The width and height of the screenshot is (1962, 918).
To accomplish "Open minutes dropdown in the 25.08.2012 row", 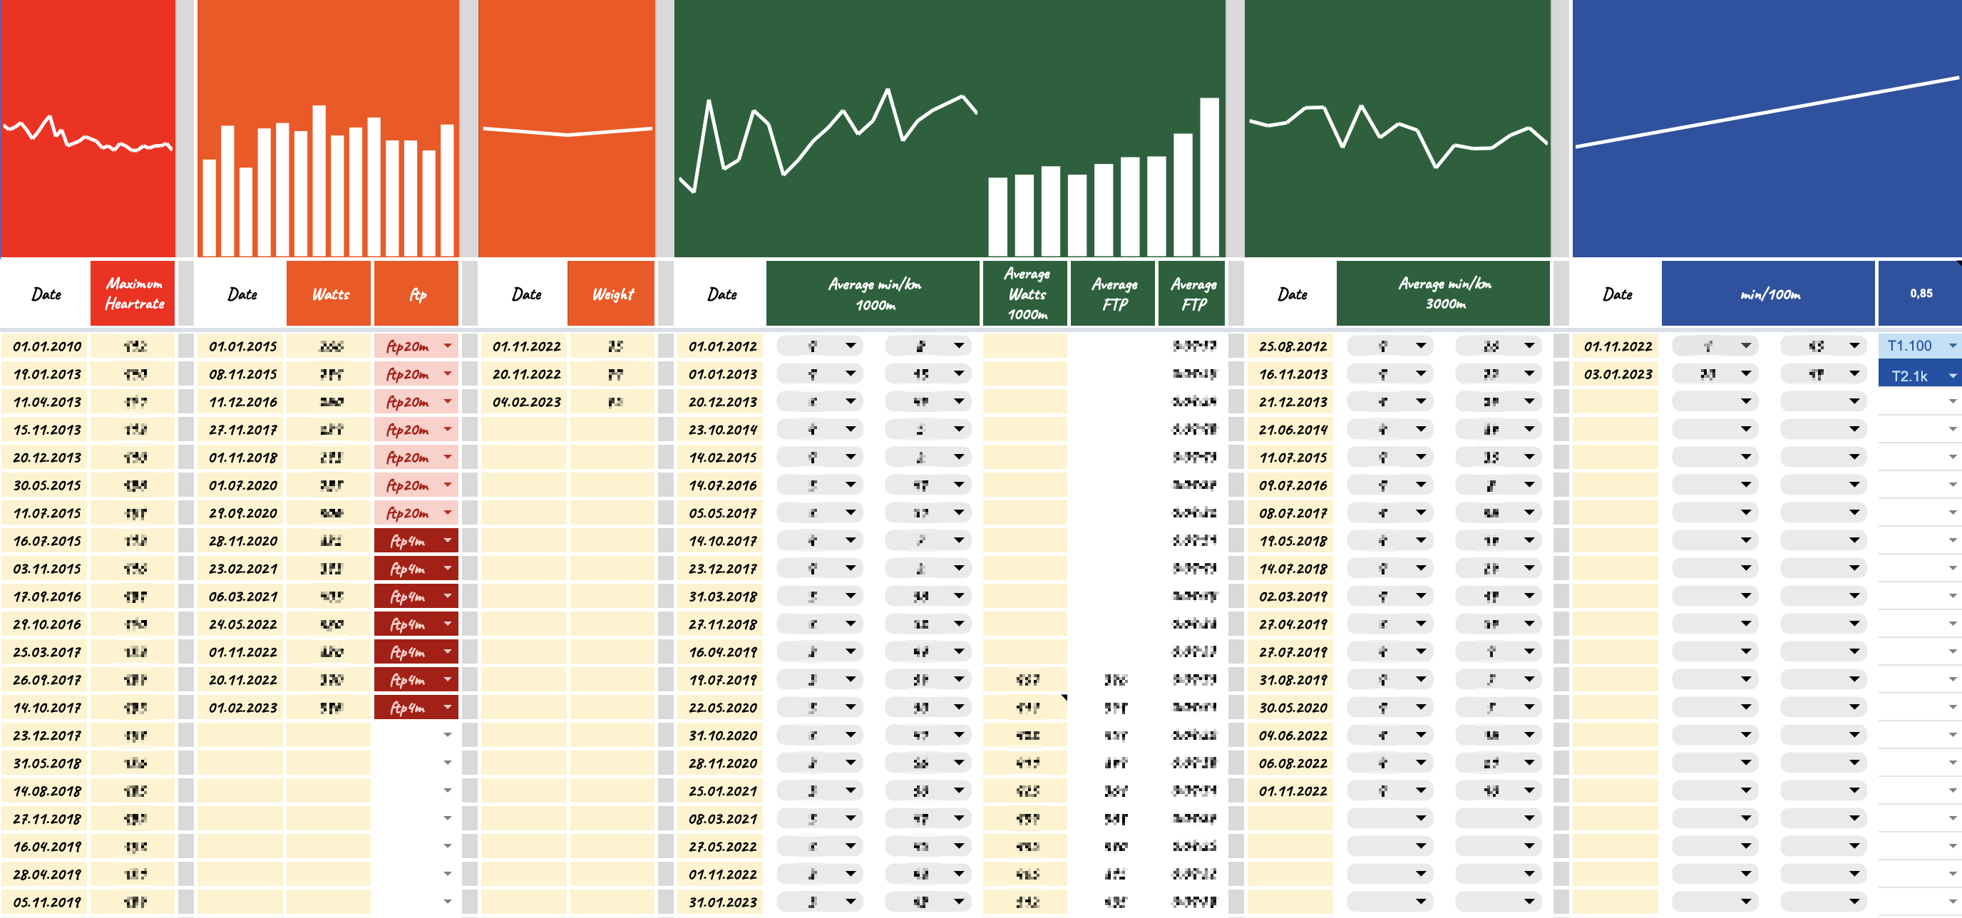I will (1421, 346).
